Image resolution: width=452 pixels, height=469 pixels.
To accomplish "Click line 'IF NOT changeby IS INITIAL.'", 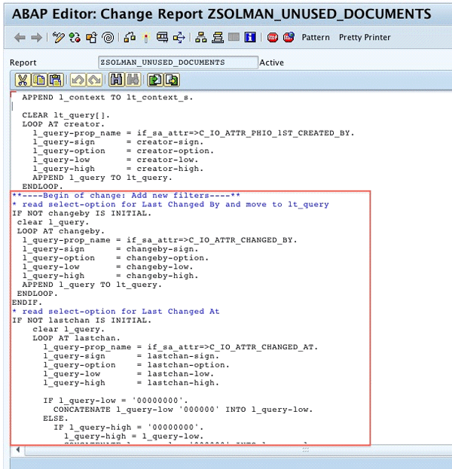I will point(81,213).
